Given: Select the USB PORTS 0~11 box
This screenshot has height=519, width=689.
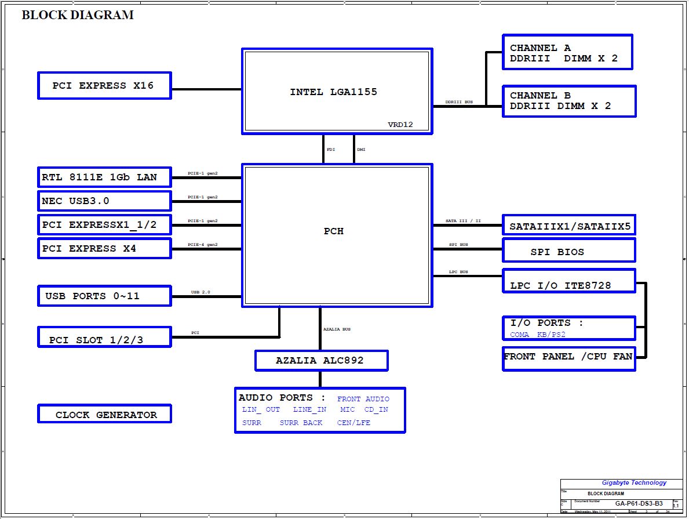Looking at the screenshot, I should tap(104, 296).
